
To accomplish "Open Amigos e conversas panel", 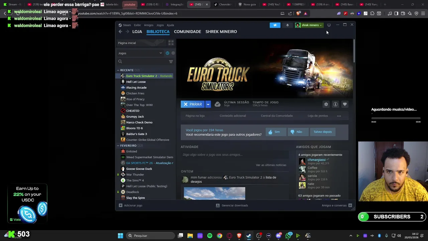I will 337,206.
